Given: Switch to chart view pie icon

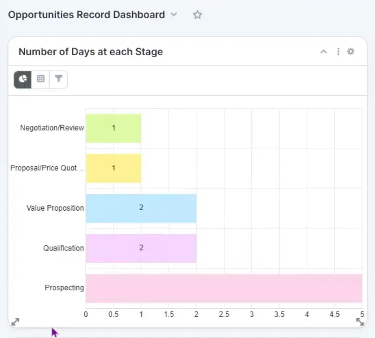Looking at the screenshot, I should pyautogui.click(x=22, y=80).
